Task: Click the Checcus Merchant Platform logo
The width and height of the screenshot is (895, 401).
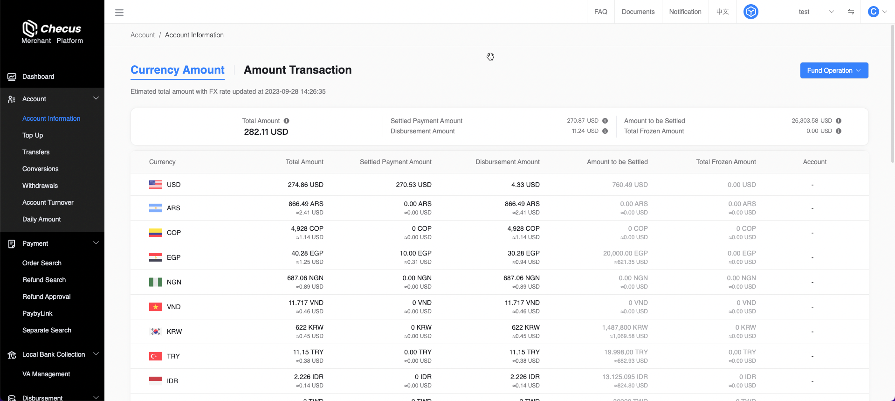Action: [52, 32]
